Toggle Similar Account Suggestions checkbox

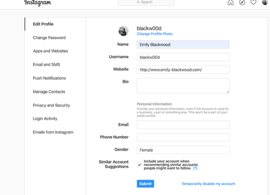click(x=140, y=165)
